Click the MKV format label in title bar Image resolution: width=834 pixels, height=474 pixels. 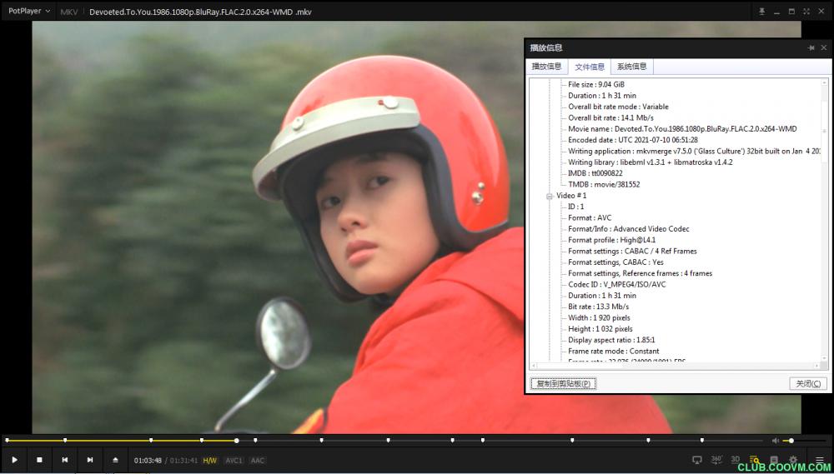[x=69, y=12]
